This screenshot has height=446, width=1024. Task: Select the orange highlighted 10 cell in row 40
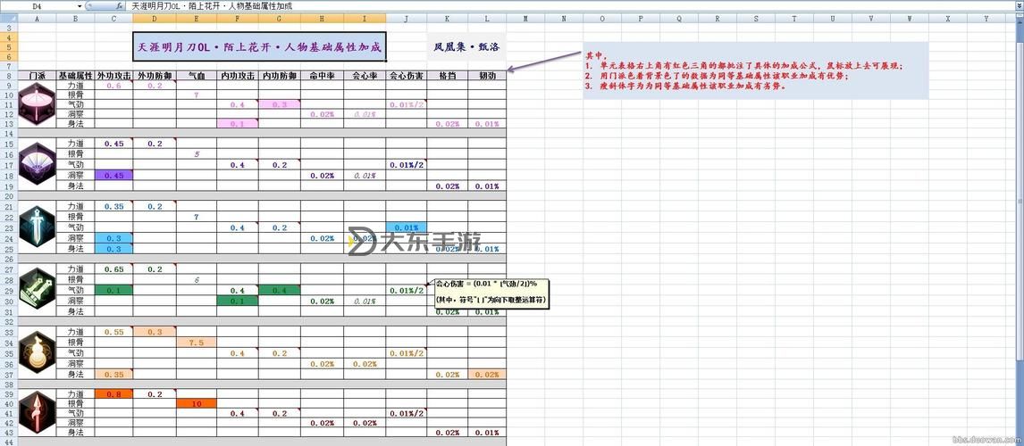pos(197,403)
